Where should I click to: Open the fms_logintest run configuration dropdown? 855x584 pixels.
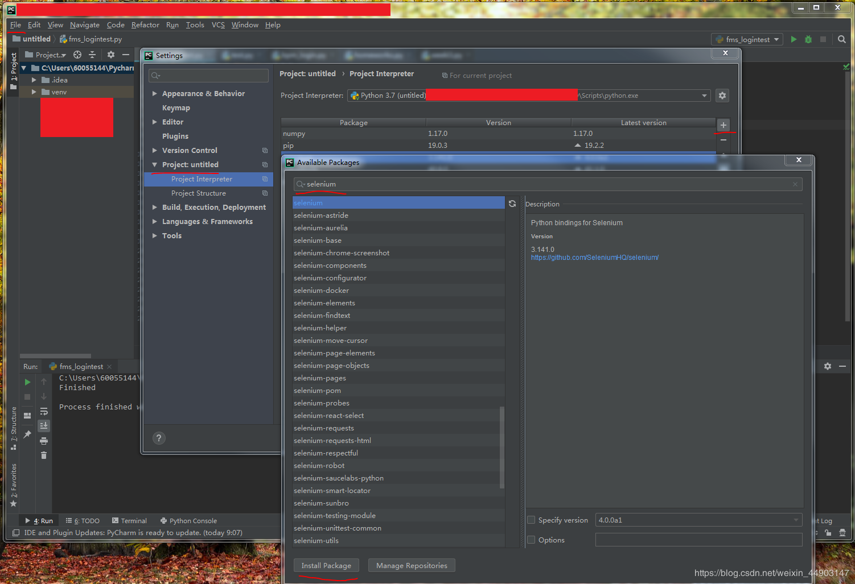click(747, 39)
